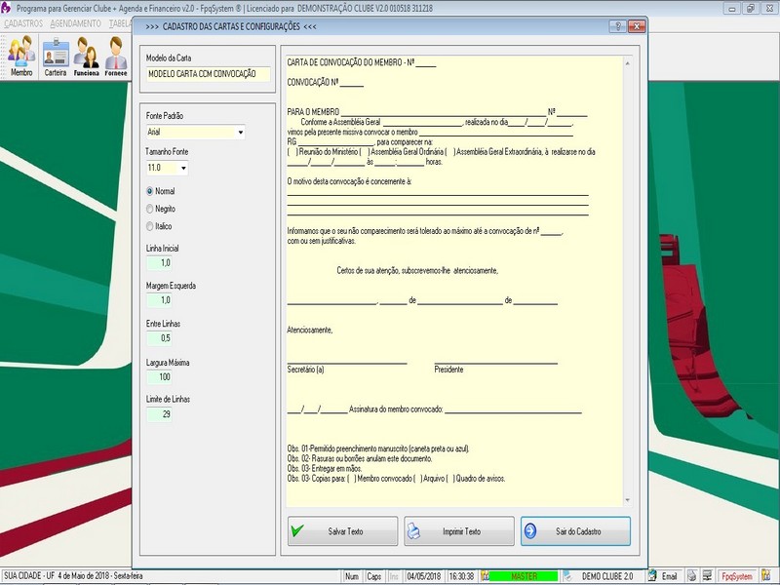Open the Funciona employees icon
The width and height of the screenshot is (780, 585).
click(86, 57)
